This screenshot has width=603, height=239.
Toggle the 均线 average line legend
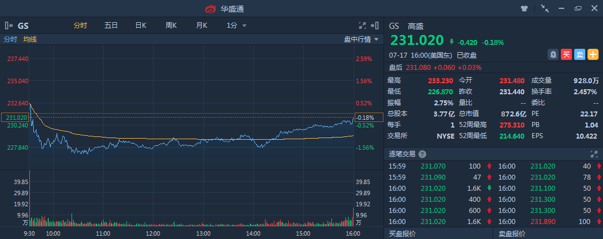[x=30, y=39]
